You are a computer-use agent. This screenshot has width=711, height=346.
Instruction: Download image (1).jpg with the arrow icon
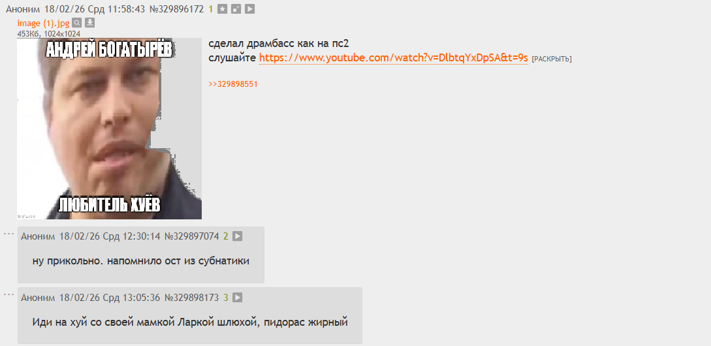90,23
